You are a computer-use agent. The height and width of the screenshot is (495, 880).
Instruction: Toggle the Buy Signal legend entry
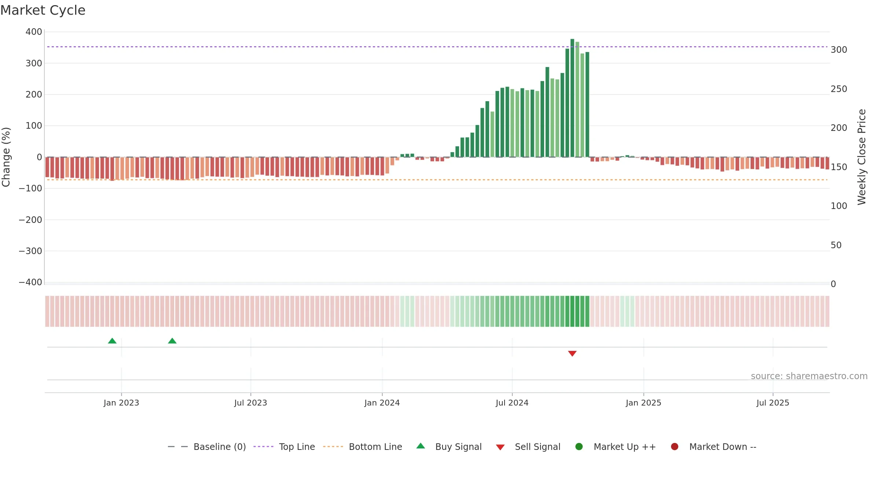[x=449, y=447]
